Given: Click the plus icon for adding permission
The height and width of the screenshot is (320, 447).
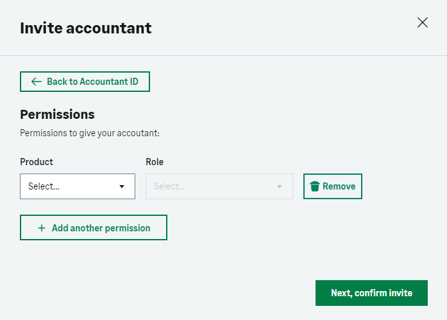Looking at the screenshot, I should [x=42, y=228].
